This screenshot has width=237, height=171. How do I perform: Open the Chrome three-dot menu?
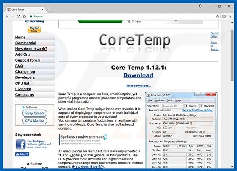(230, 16)
